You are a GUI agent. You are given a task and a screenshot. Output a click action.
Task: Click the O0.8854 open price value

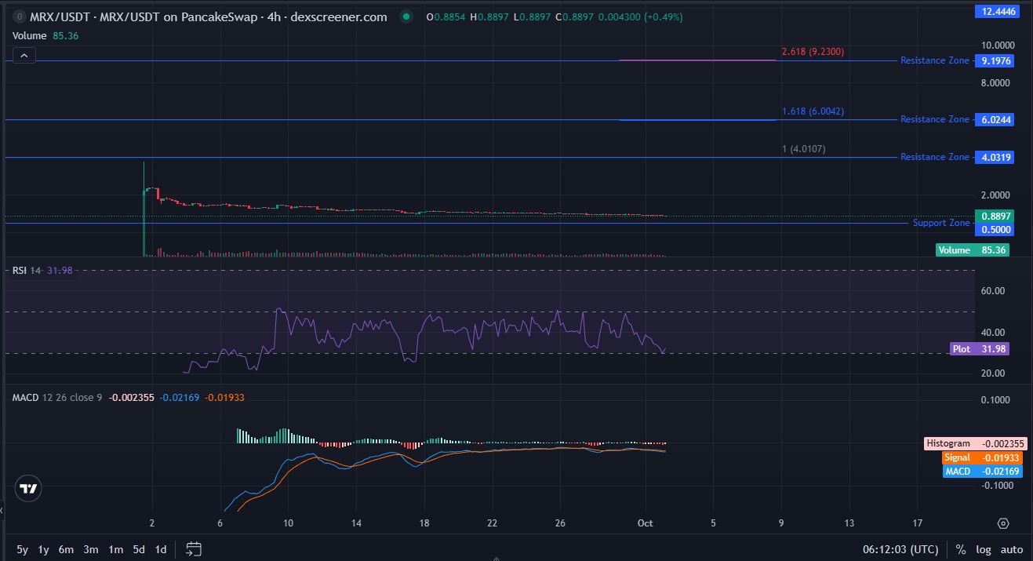point(446,16)
